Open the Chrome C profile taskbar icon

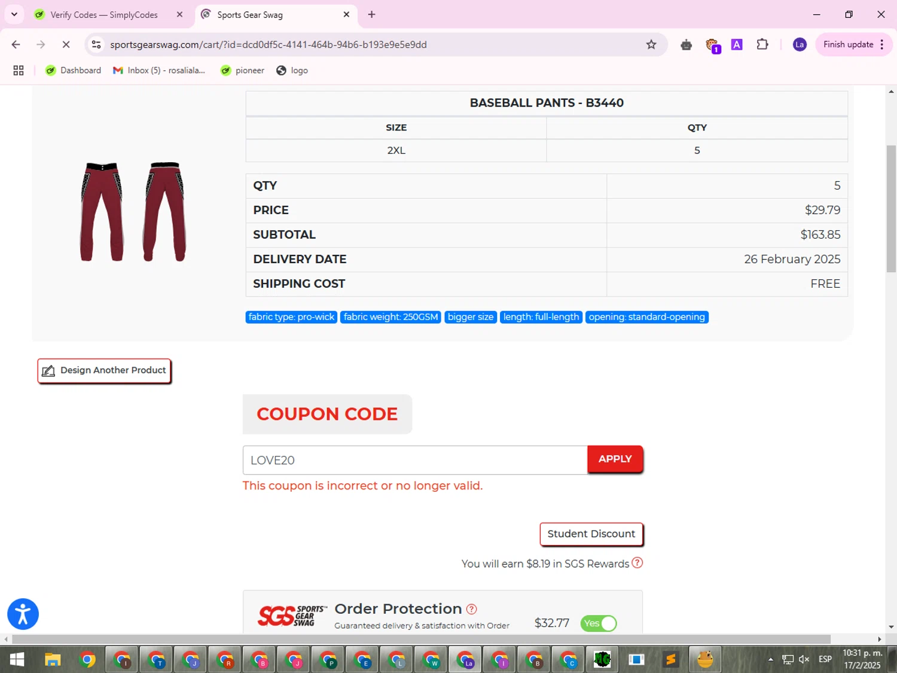[569, 660]
